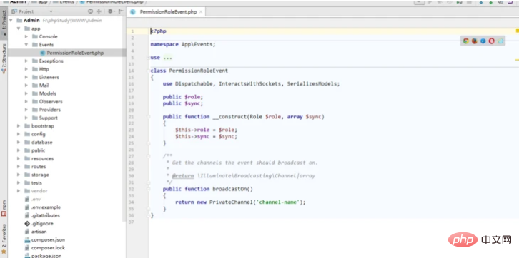Click the class name PermissionRoleEvent in code
The image size is (519, 263).
click(x=199, y=71)
